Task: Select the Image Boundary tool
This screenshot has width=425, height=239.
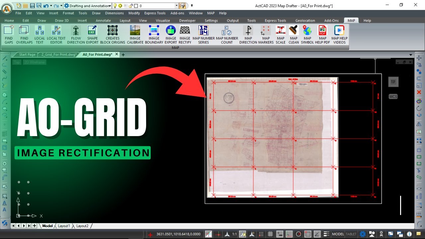Action: pyautogui.click(x=154, y=35)
